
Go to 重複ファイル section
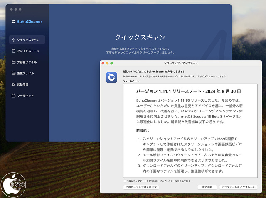pos(27,73)
